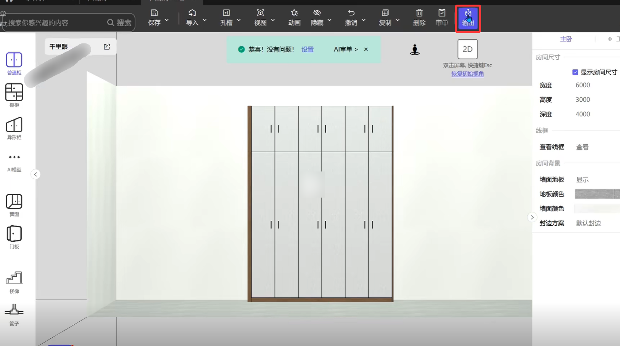Screen dimensions: 620x346
Task: Toggle 显示房间尺寸 checkbox
Action: [x=575, y=72]
